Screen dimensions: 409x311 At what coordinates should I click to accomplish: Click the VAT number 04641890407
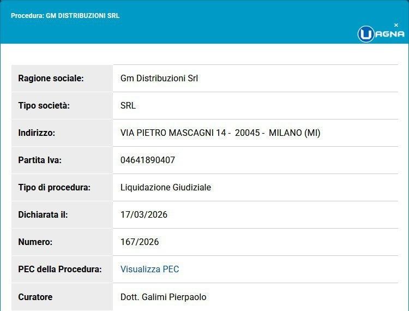147,160
